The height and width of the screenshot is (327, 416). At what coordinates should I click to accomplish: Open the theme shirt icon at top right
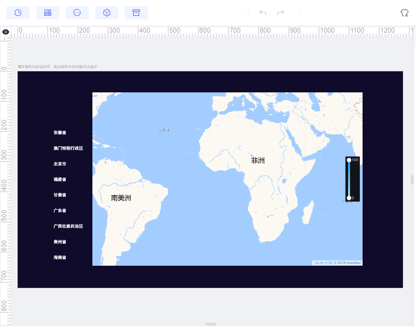tap(405, 12)
